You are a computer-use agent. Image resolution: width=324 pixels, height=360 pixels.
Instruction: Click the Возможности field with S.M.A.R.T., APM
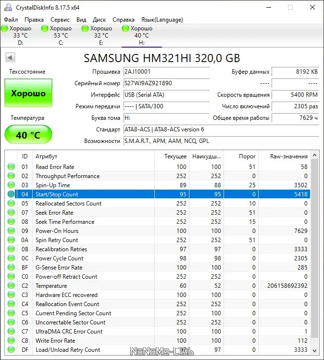tap(221, 141)
